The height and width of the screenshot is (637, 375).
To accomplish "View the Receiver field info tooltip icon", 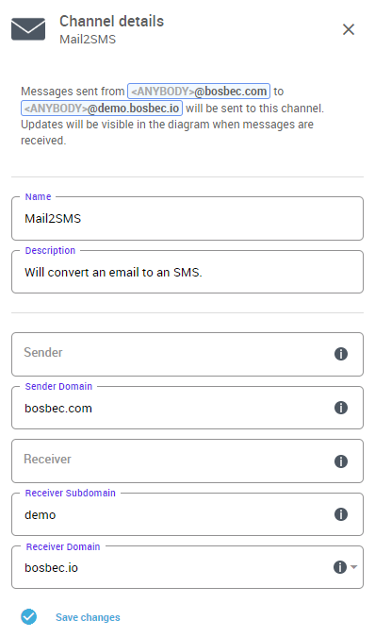I will click(x=340, y=461).
